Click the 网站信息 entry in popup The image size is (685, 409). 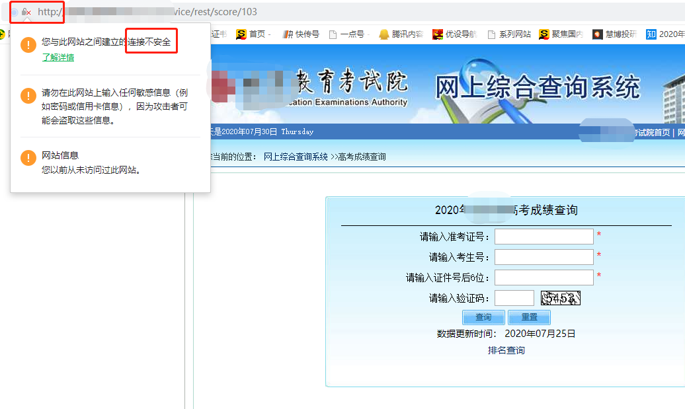pos(60,155)
